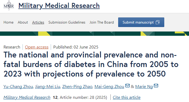Click the article title heading
The image size is (189, 102).
(91, 64)
